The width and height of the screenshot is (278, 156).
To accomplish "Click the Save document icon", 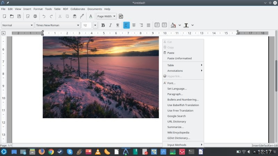I will (x=19, y=16).
